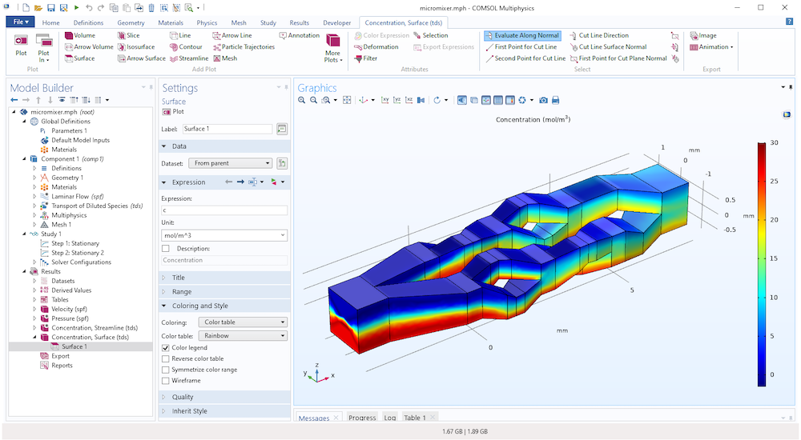Image resolution: width=801 pixels, height=440 pixels.
Task: Add a Filter attribute
Action: tap(365, 58)
